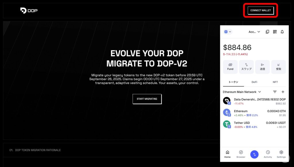Click the Data Ownership Protocol token icon
Viewport: 294px width, 167px height.
coord(227,101)
